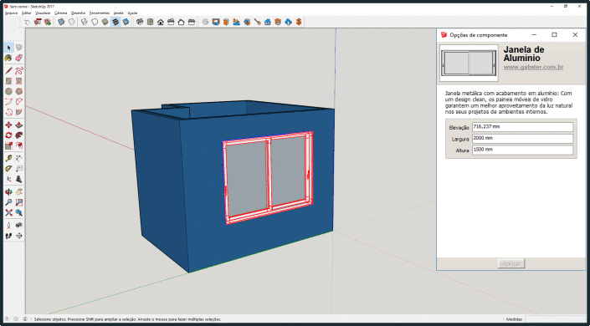
Task: Choose the Text label tool
Action: pos(18,169)
